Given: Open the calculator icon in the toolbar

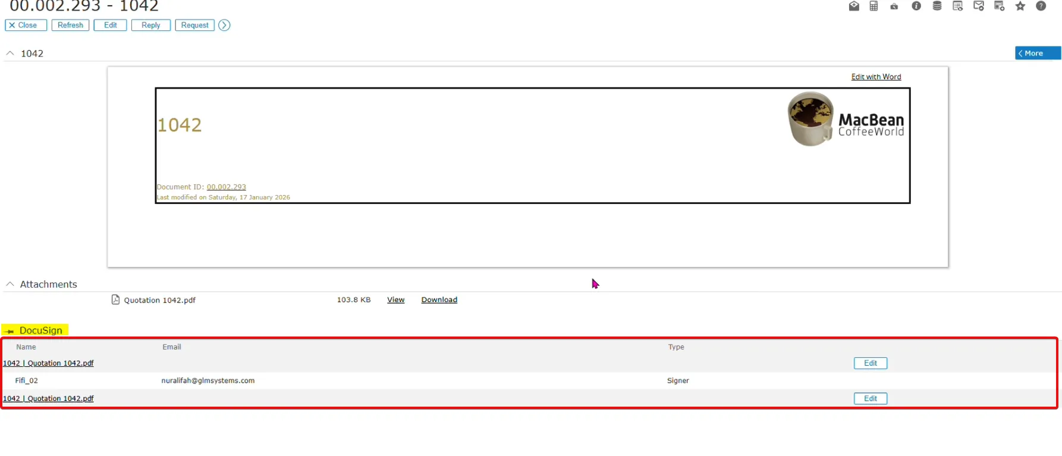Looking at the screenshot, I should click(x=874, y=6).
